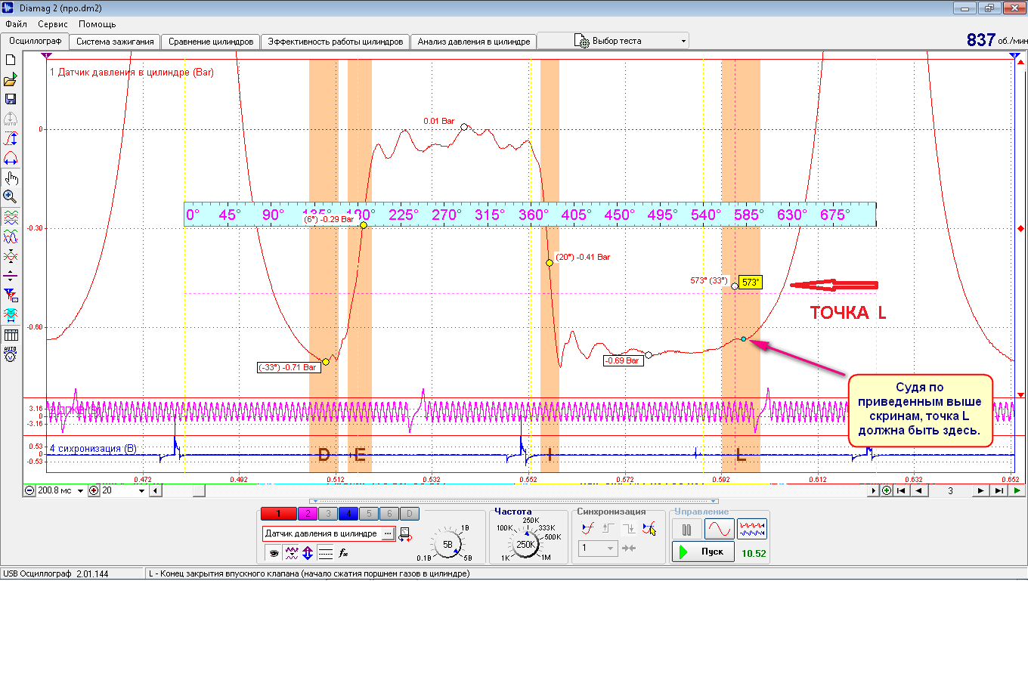Go to the next frame
1028x680 pixels.
click(980, 491)
